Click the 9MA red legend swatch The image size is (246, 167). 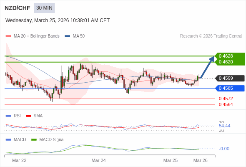(x=28, y=116)
